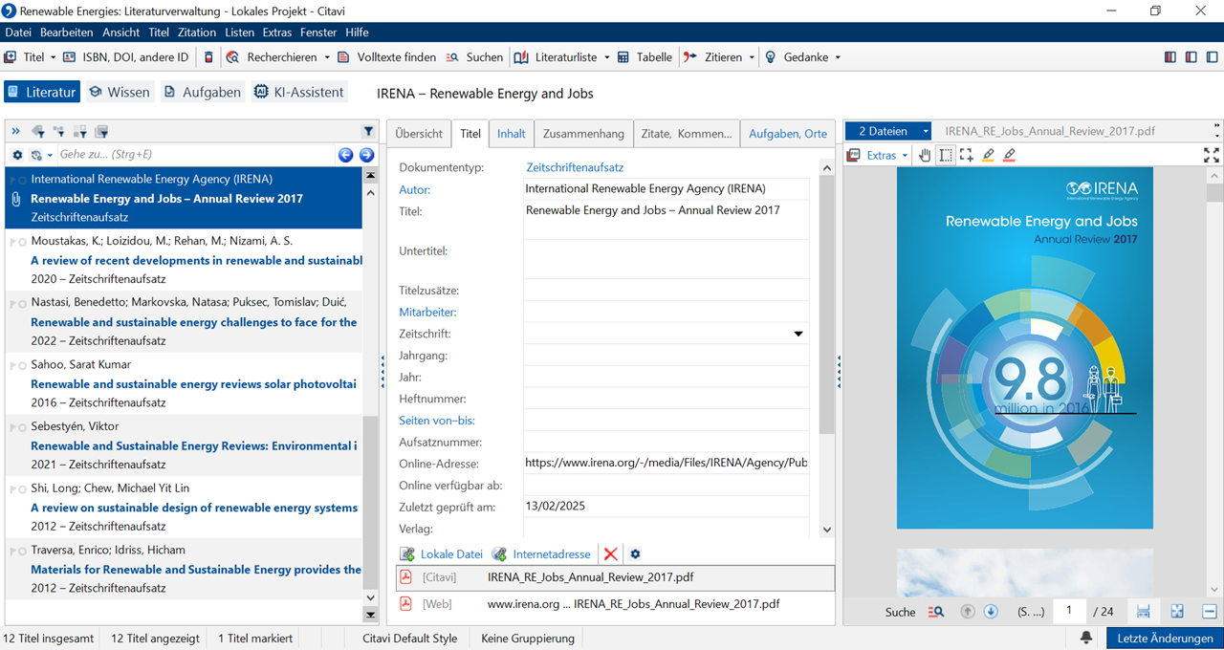Click the PDF page number field
The image size is (1224, 650).
point(1068,611)
